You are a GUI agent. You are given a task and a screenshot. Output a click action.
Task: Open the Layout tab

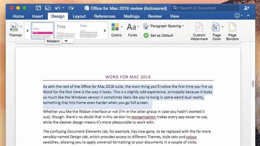79,16
